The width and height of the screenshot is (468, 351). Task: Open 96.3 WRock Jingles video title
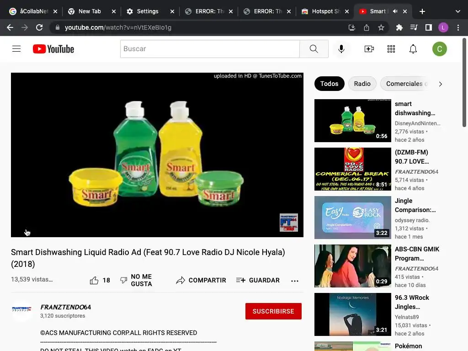coord(412,302)
